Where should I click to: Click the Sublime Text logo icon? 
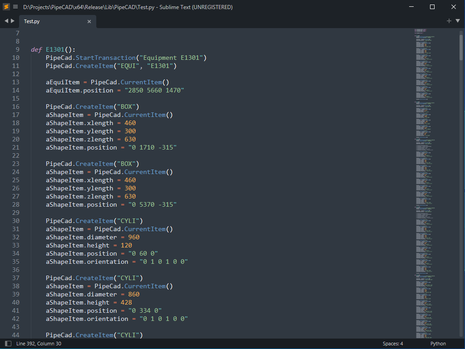click(6, 7)
